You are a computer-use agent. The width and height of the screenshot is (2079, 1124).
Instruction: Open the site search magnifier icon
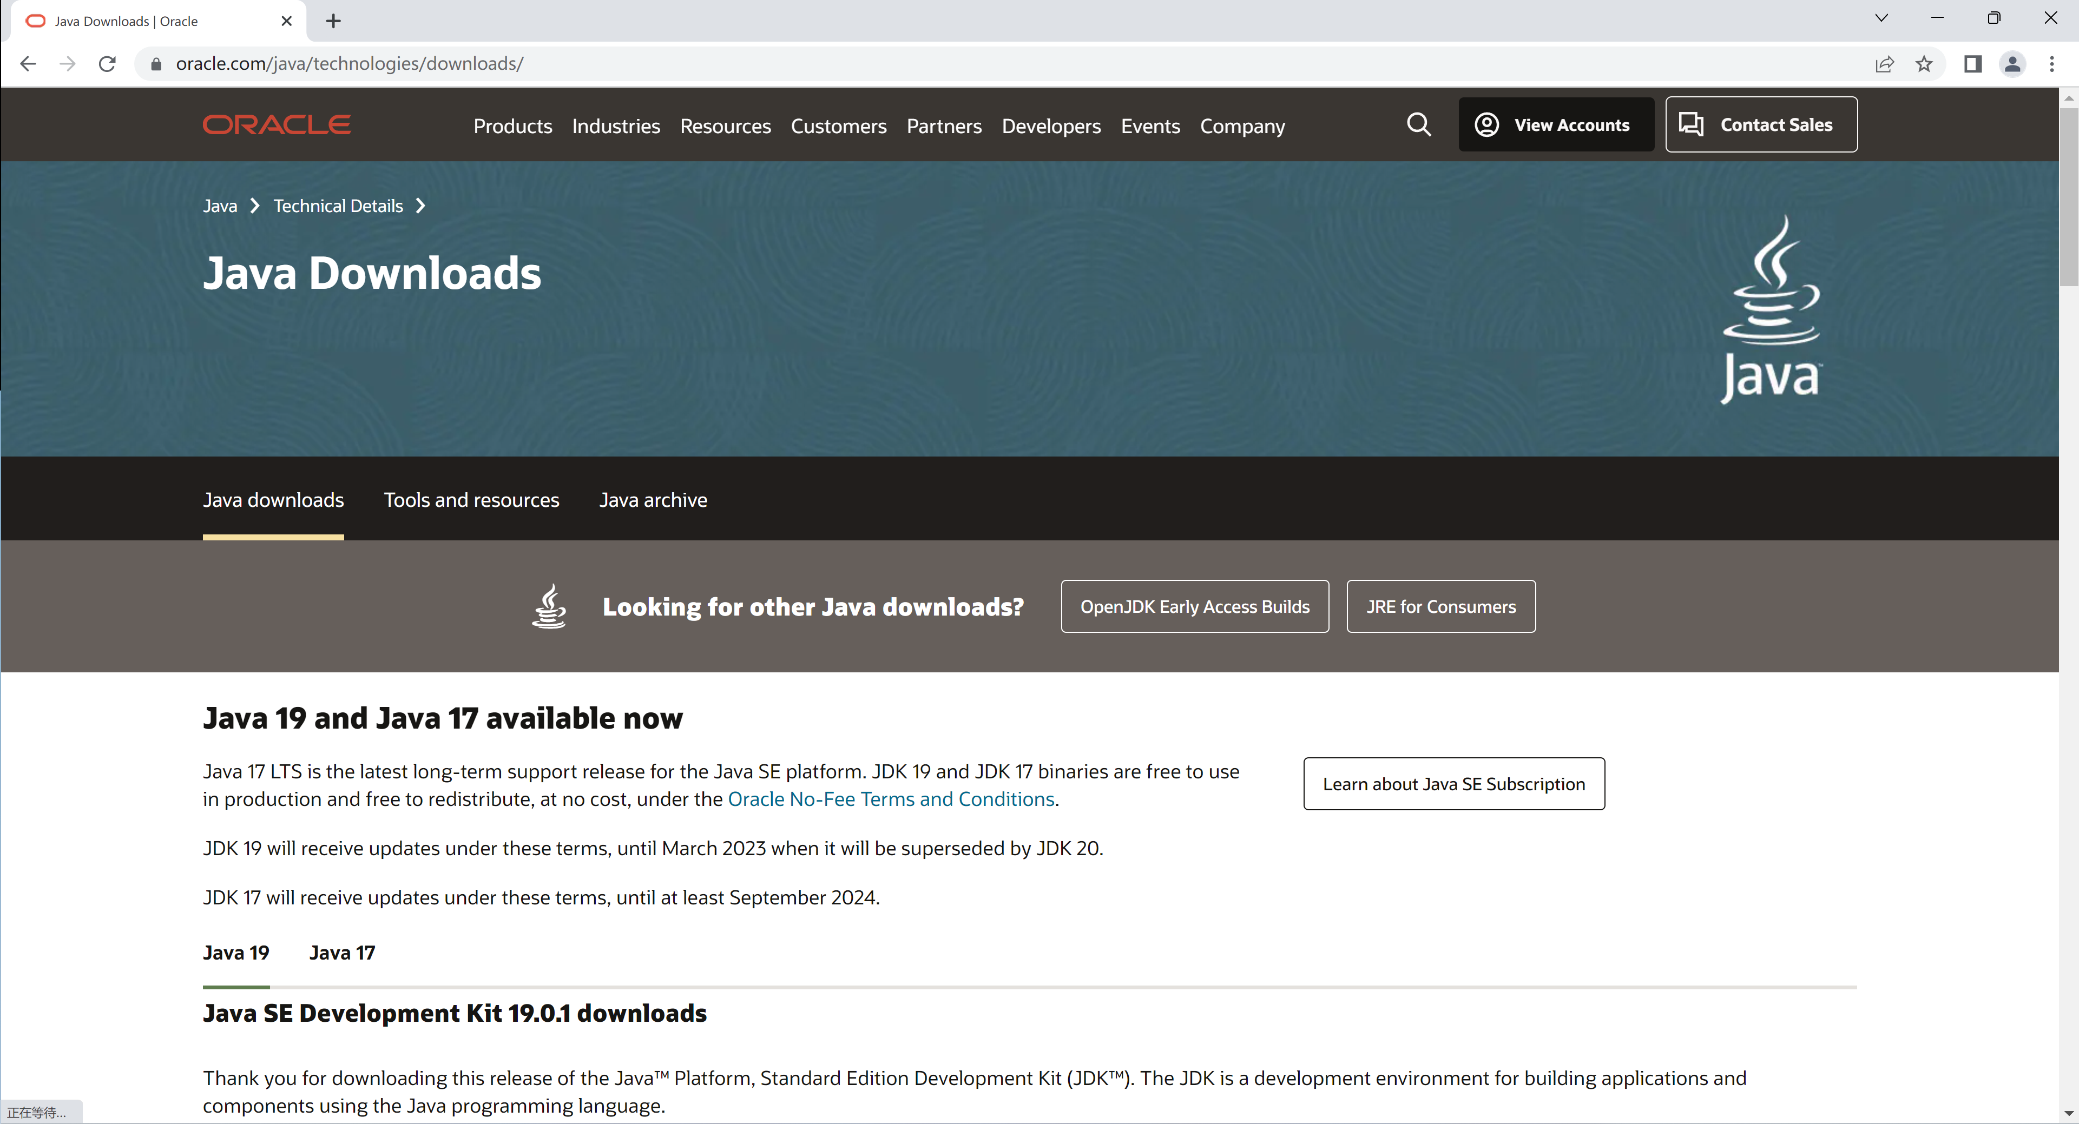click(x=1418, y=125)
